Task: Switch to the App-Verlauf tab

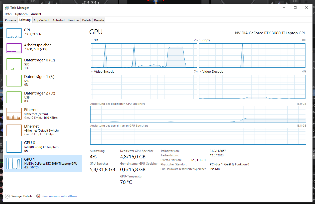Action: [x=42, y=20]
